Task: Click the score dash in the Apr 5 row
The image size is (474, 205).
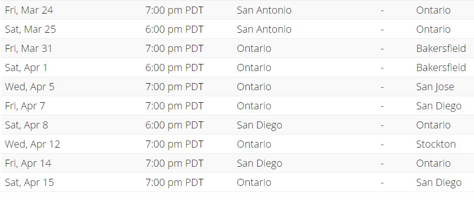Action: (383, 87)
